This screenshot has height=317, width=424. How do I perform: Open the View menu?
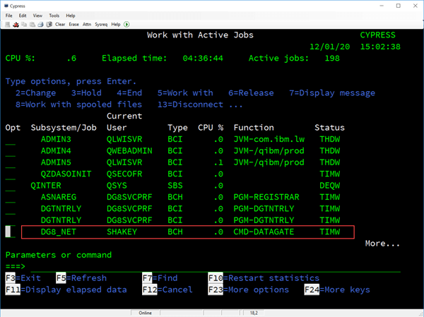37,15
